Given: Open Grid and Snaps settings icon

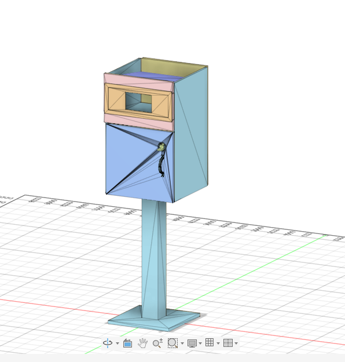Looking at the screenshot, I should point(210,342).
